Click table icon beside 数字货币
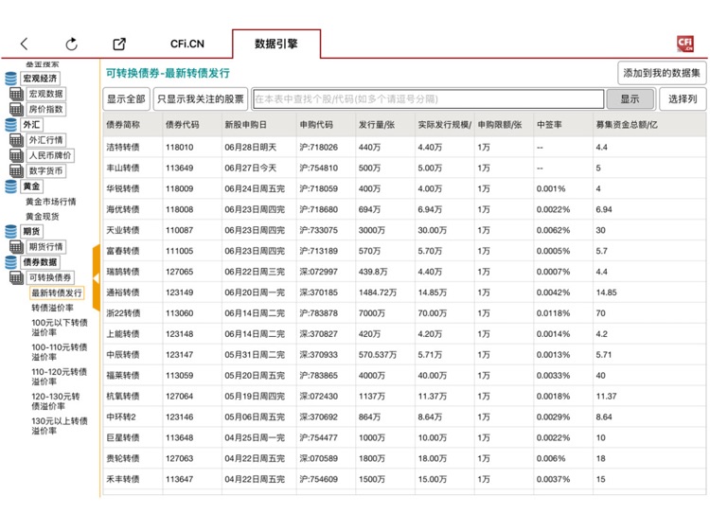This screenshot has width=710, height=532. pos(16,170)
